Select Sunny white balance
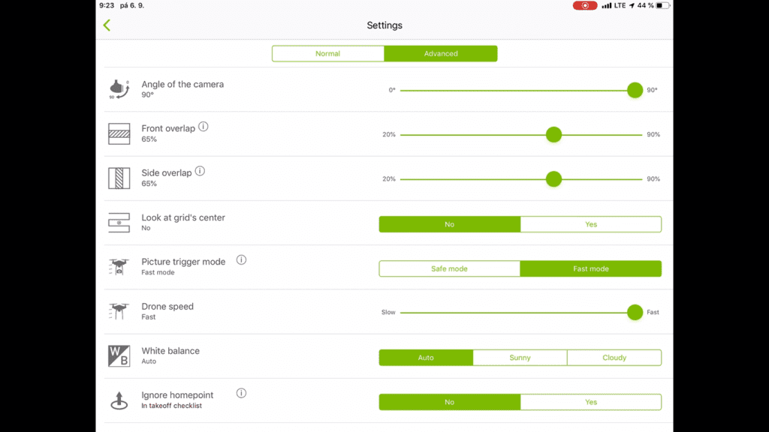 520,358
